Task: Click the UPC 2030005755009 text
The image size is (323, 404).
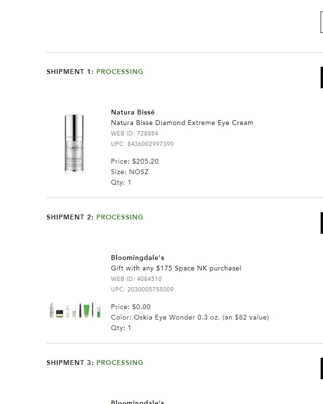Action: 142,290
